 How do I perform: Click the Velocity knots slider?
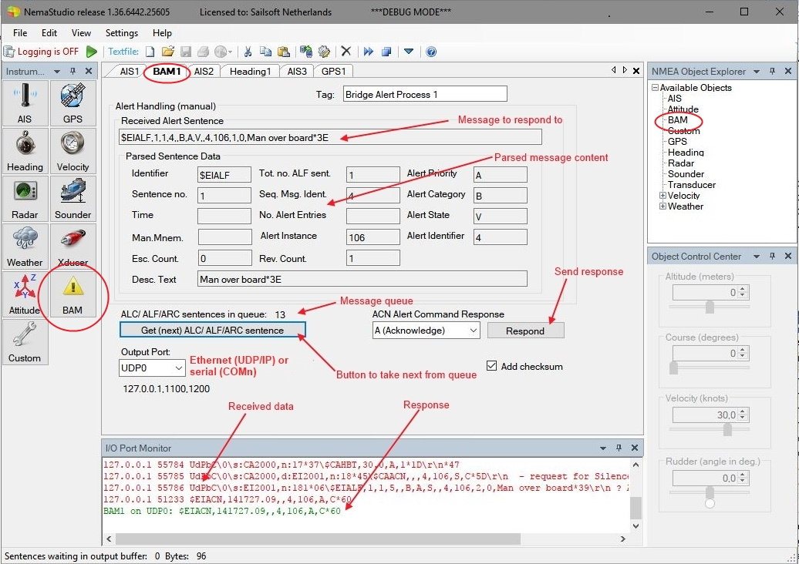point(727,430)
